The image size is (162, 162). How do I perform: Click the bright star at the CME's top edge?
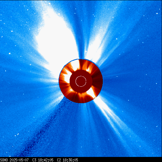coord(49,3)
